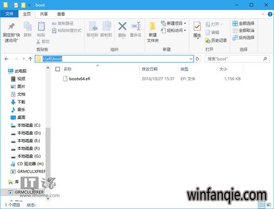274x209 pixels.
Task: Refresh the current folder view
Action: pyautogui.click(x=197, y=59)
